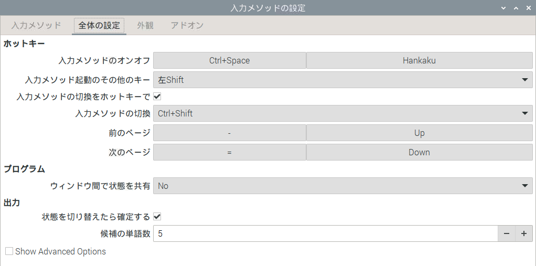The image size is (536, 266).
Task: Toggle 入力メソッドの切換をホットキーで checkbox
Action: coord(157,97)
